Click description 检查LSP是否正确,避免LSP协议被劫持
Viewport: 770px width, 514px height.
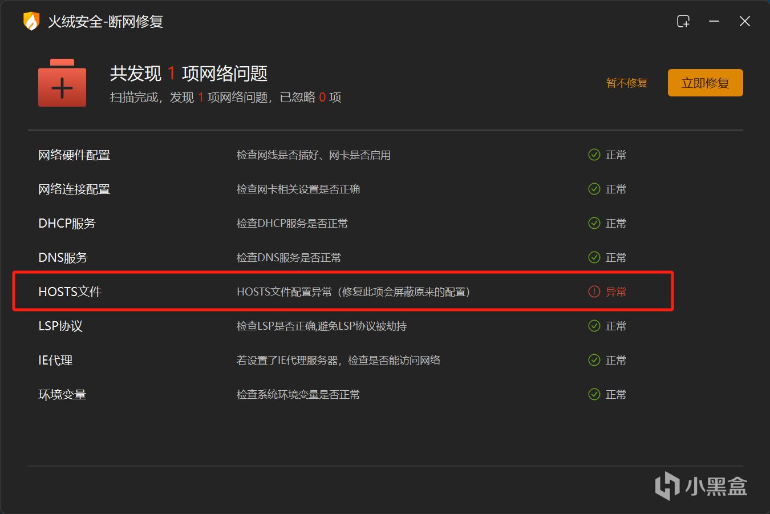tap(322, 326)
